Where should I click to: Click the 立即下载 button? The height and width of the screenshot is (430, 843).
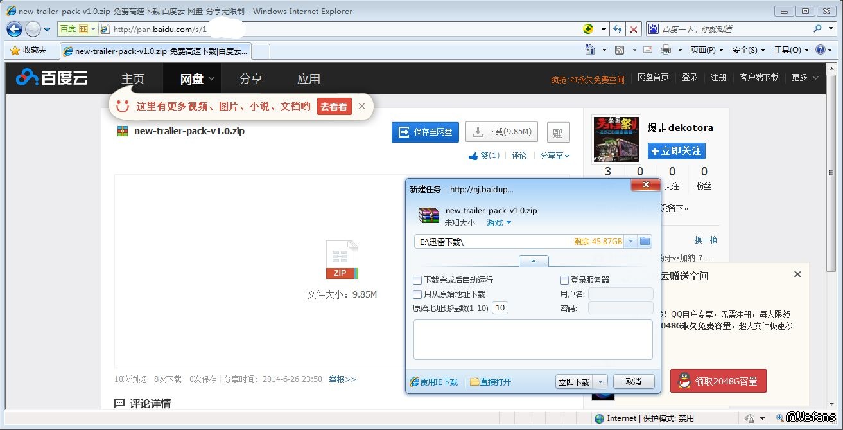tap(573, 382)
